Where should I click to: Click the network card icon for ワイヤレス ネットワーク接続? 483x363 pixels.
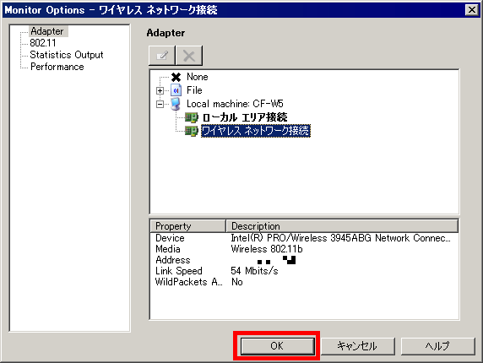point(192,131)
